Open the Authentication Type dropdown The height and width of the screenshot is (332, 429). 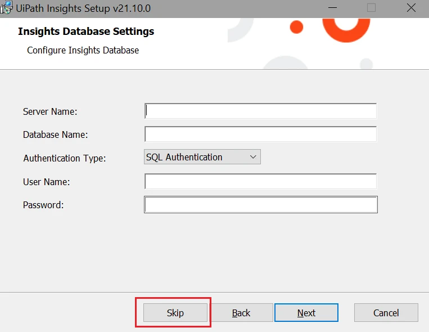(202, 157)
